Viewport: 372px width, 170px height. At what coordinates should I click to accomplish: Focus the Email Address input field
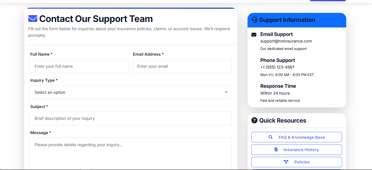(182, 66)
